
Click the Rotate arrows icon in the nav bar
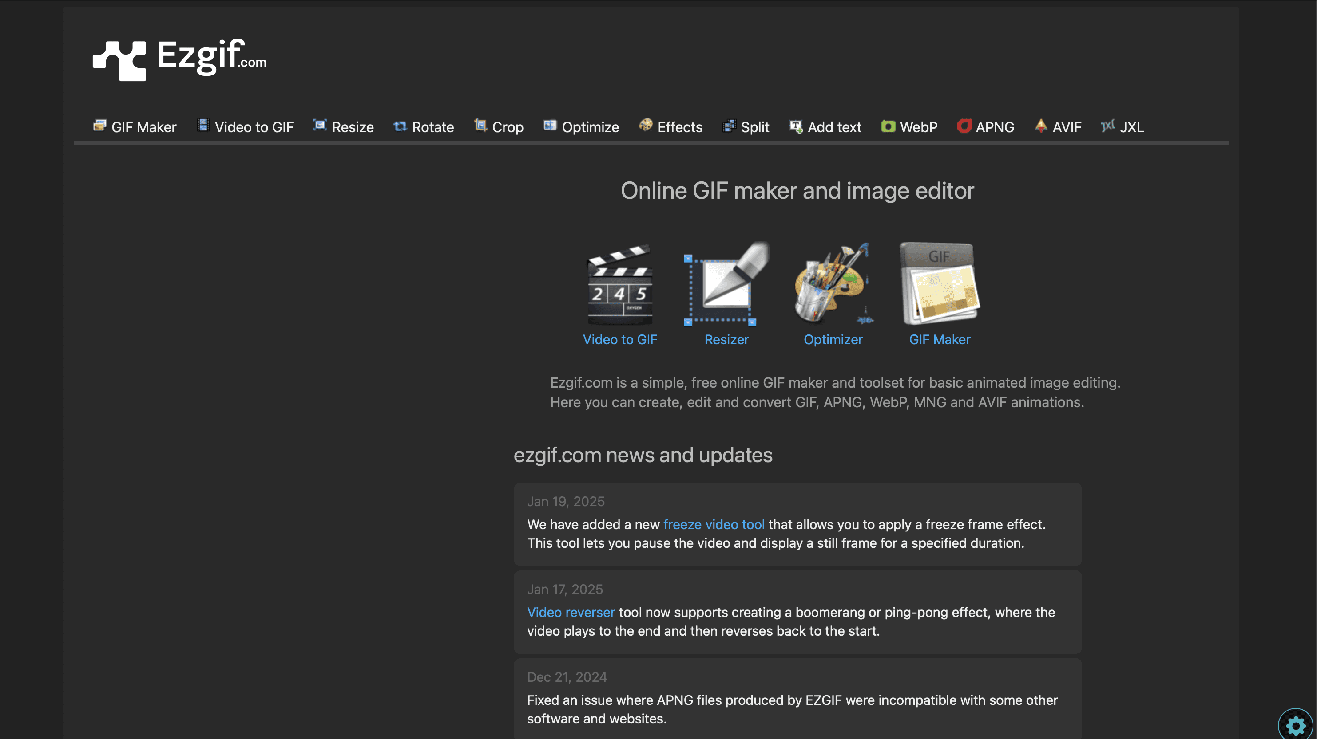pos(401,126)
